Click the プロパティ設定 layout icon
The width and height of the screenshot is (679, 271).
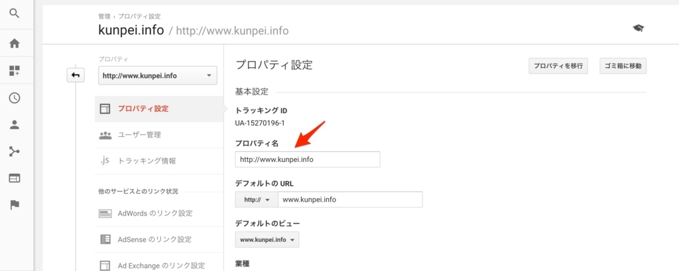pyautogui.click(x=105, y=109)
